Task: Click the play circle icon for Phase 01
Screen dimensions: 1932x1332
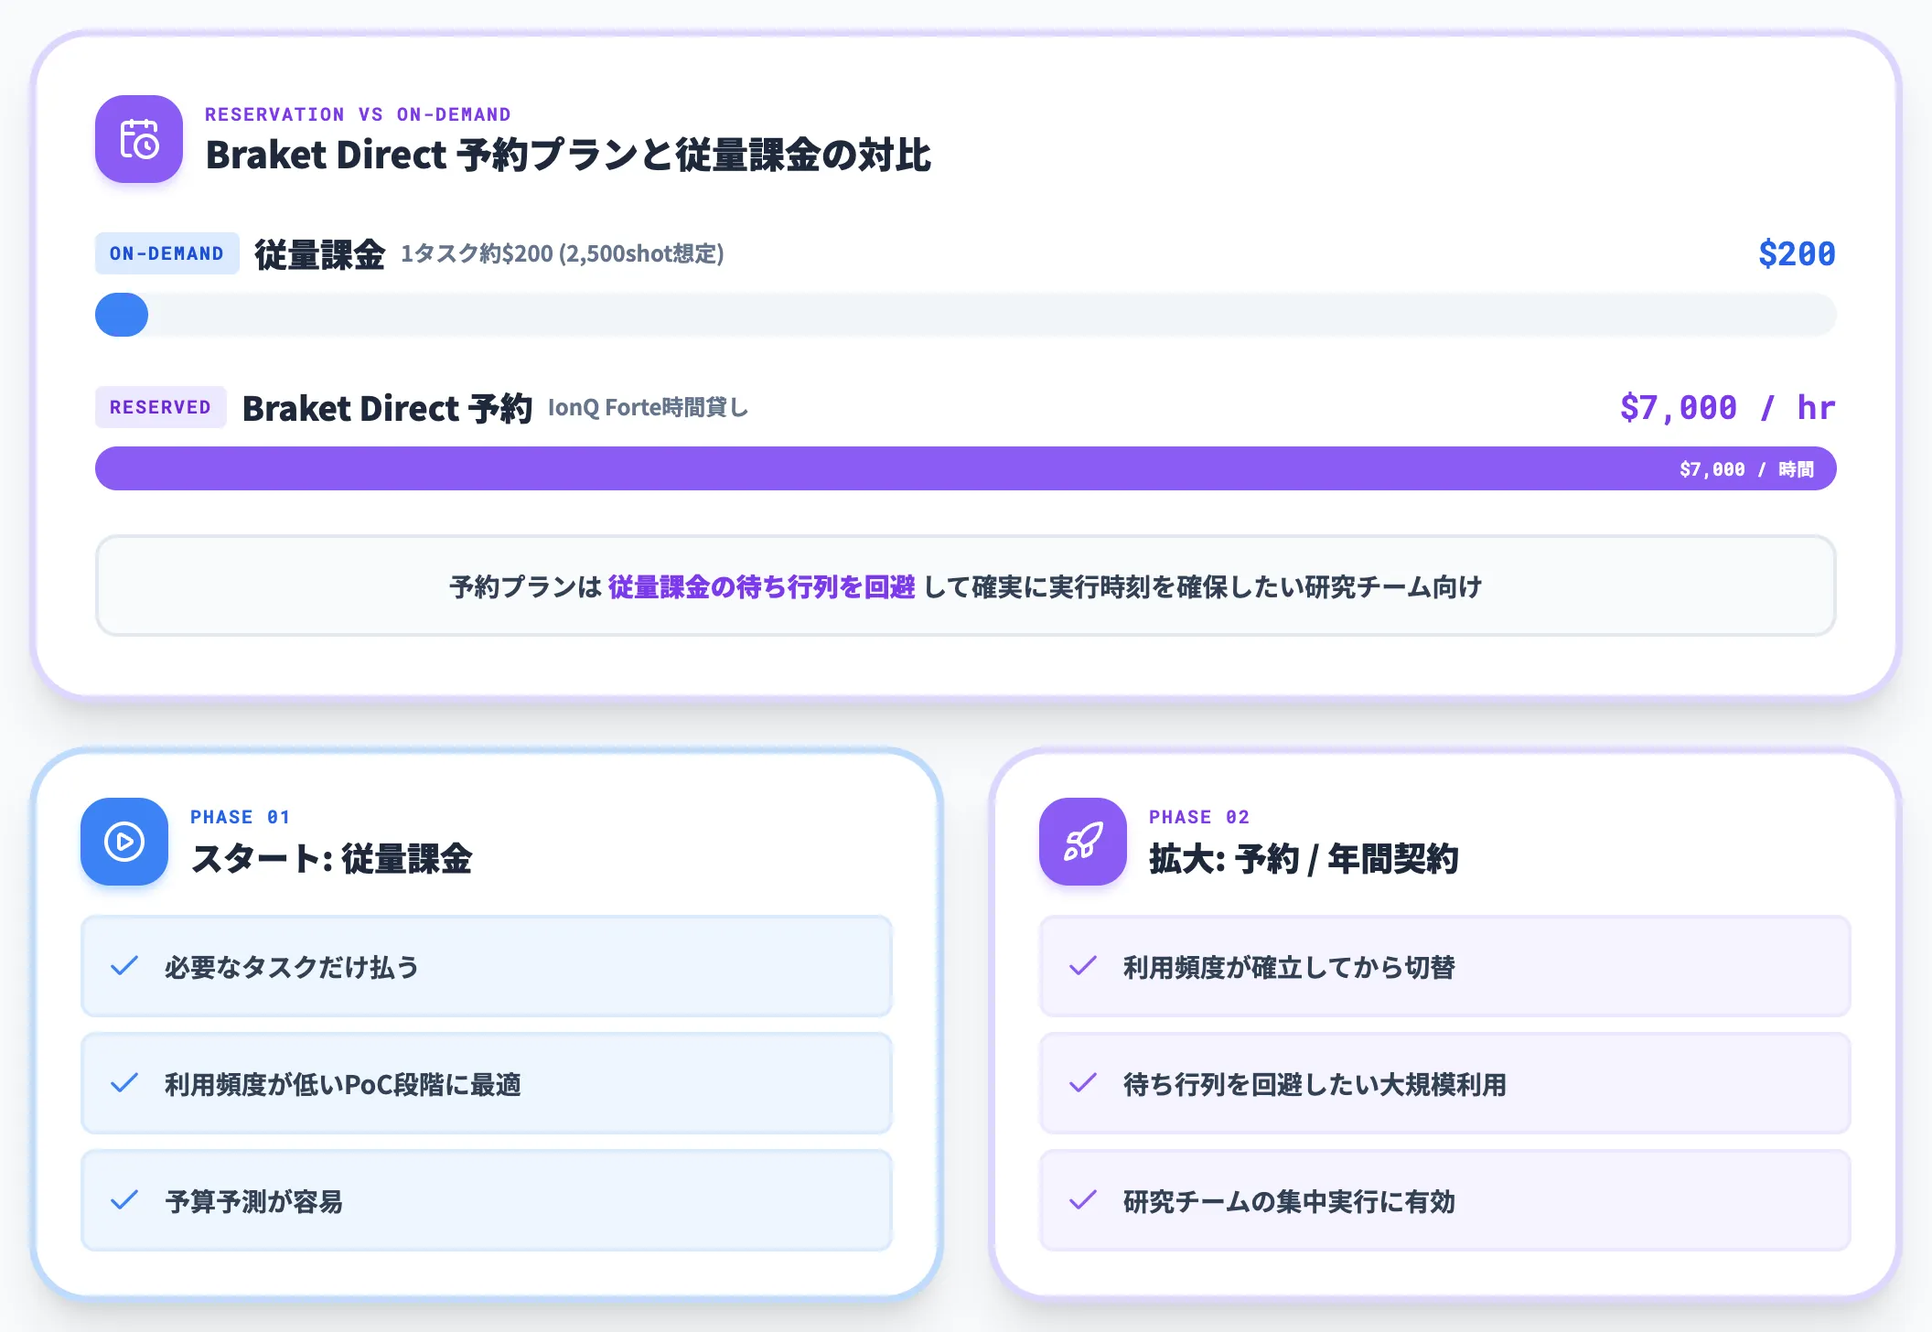Action: [124, 842]
